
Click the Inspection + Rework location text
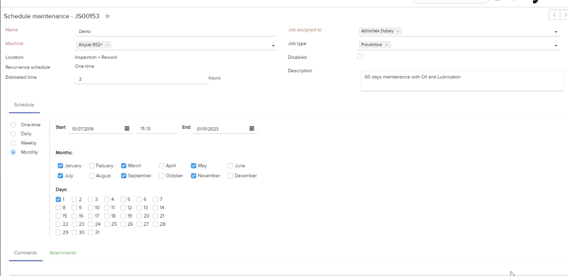(x=96, y=57)
